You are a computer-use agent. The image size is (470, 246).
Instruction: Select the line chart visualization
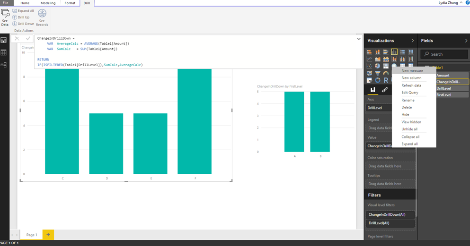[369, 59]
